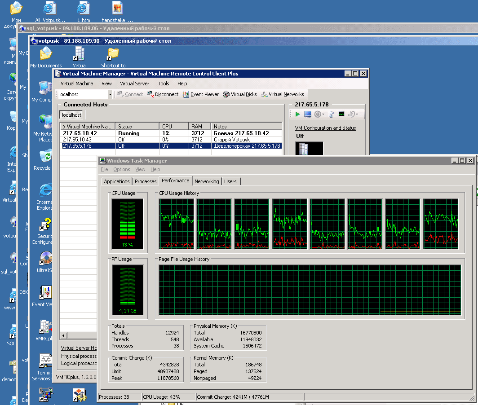The image size is (478, 405).
Task: Sort VM list by CPU column header
Action: click(x=173, y=126)
